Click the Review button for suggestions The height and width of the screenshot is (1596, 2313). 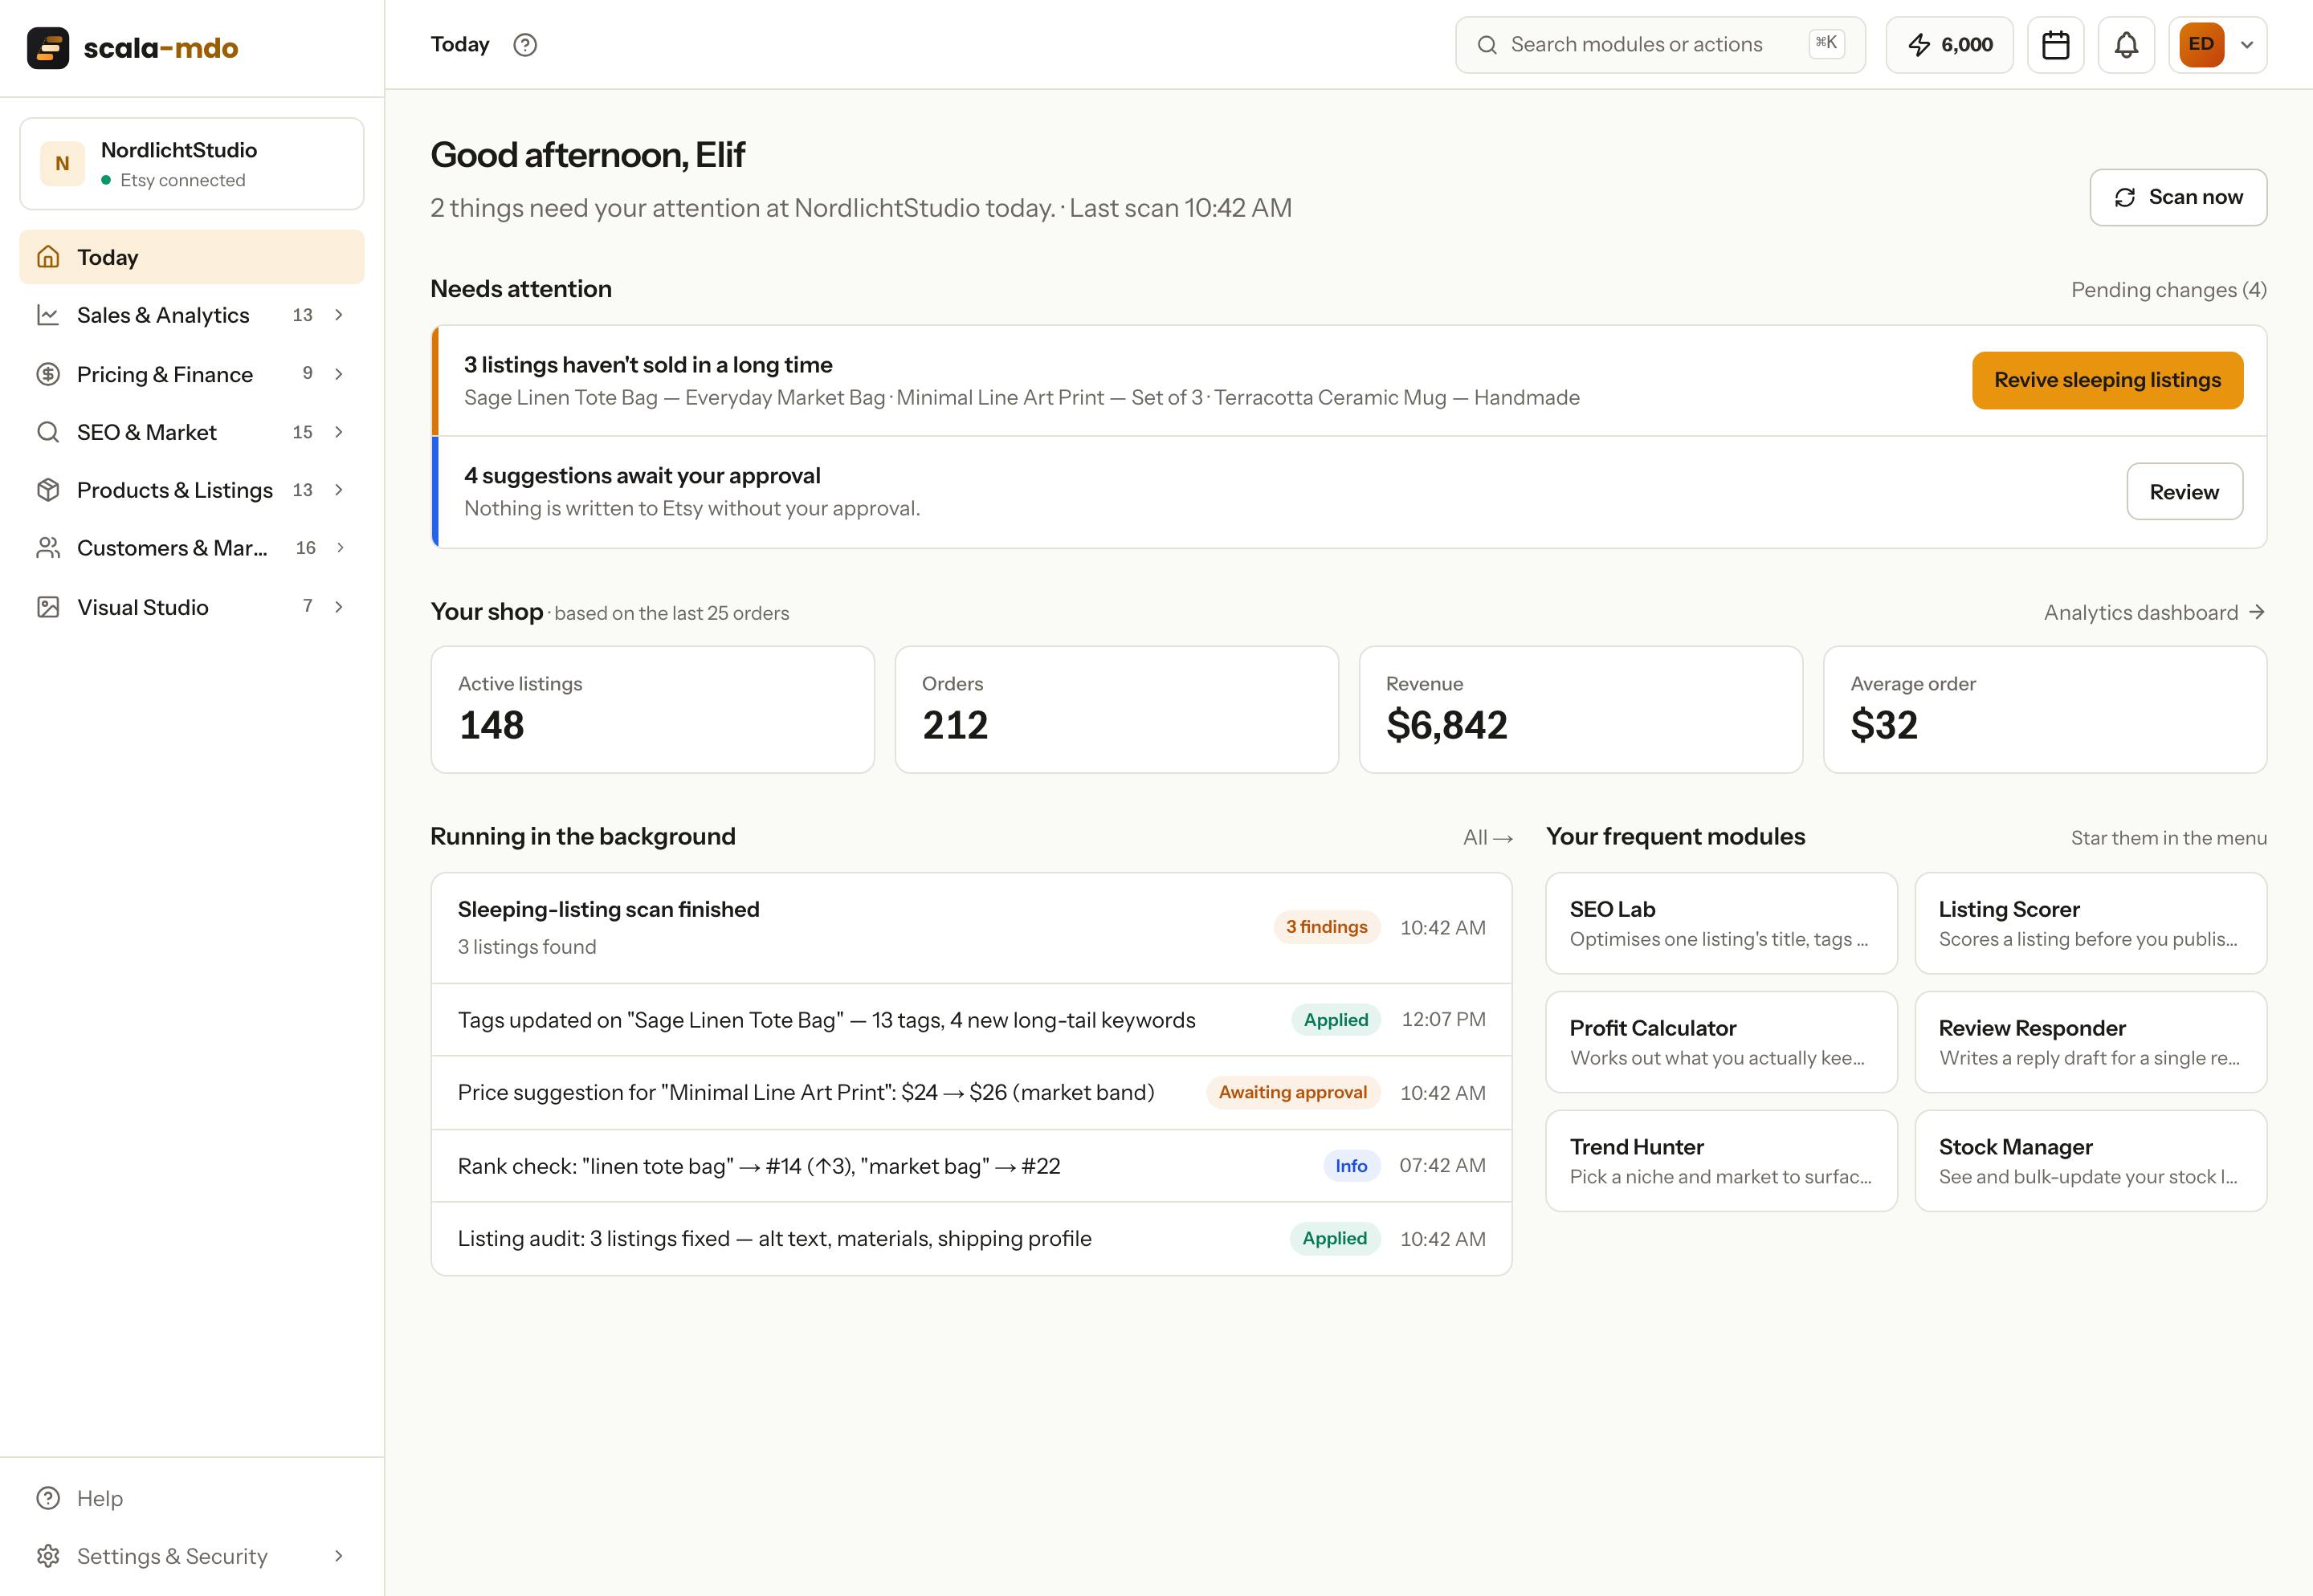pyautogui.click(x=2184, y=492)
